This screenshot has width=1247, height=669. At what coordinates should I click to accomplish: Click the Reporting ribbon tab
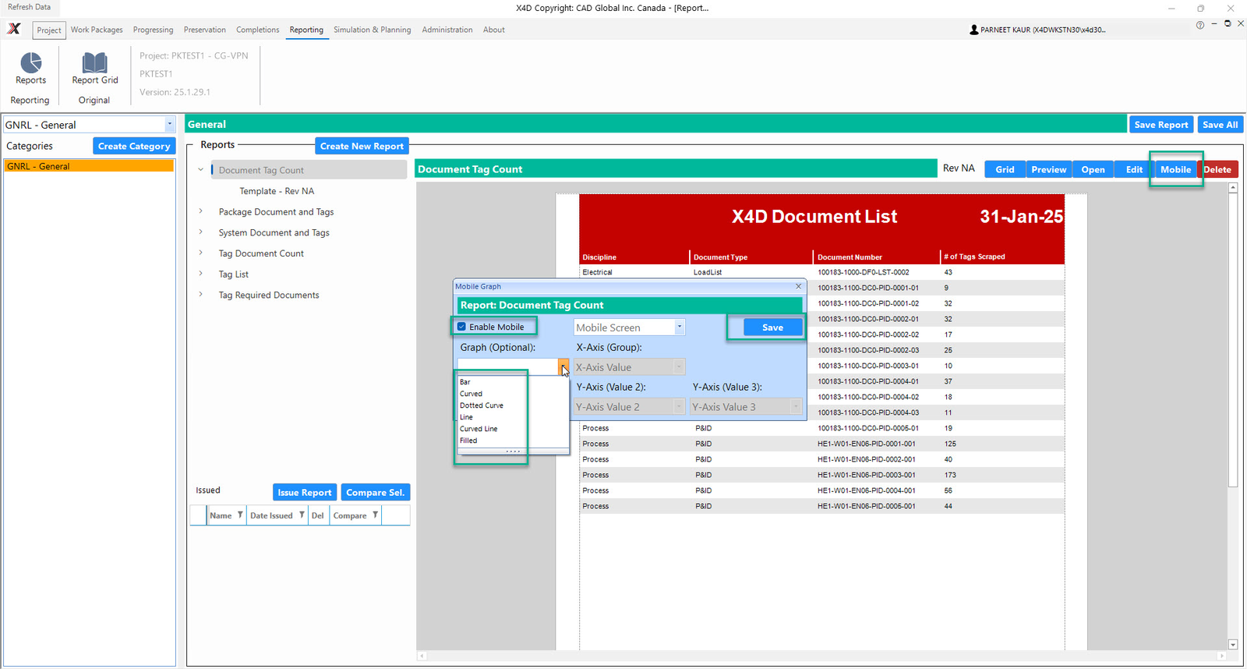306,30
